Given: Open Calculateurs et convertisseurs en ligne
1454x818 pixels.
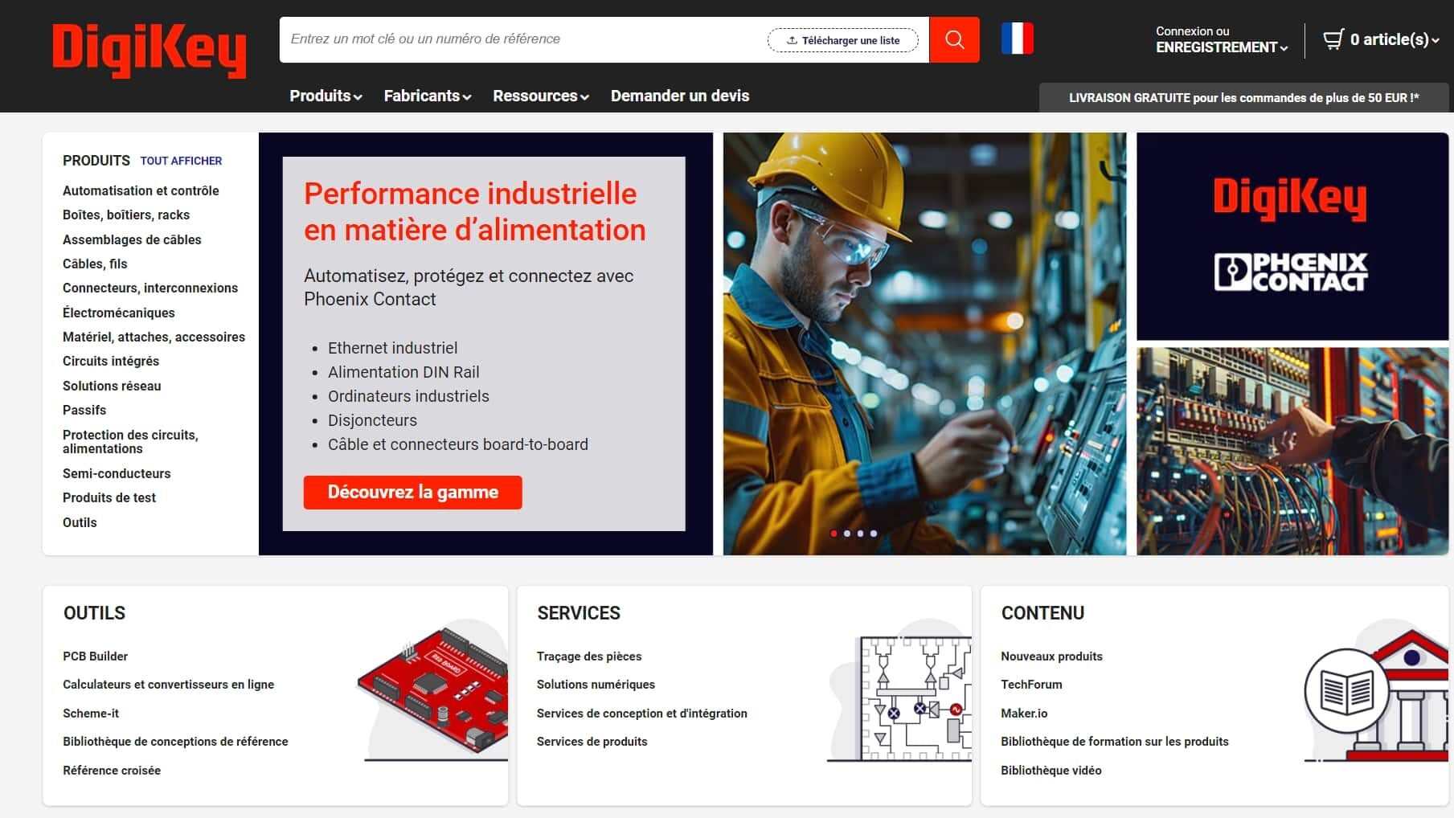Looking at the screenshot, I should tap(168, 685).
